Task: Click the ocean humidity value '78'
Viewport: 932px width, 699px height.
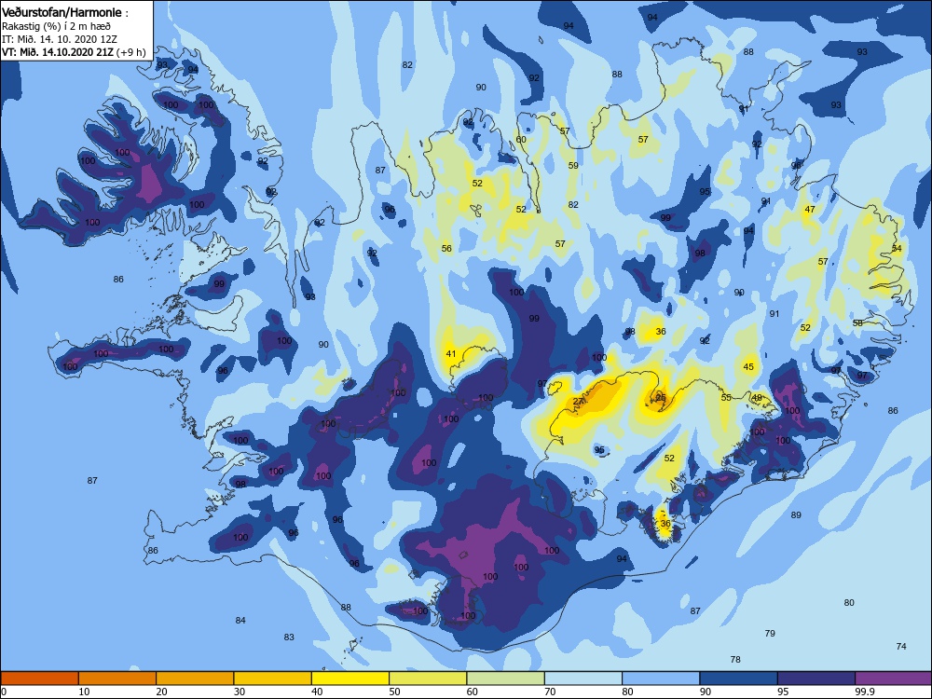Action: click(x=735, y=659)
